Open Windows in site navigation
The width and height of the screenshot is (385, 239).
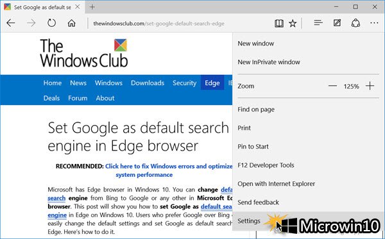point(108,83)
